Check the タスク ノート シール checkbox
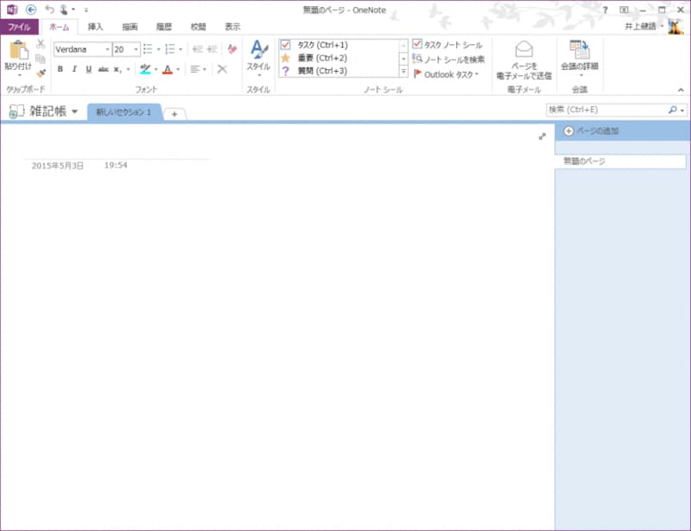This screenshot has height=531, width=691. point(417,44)
